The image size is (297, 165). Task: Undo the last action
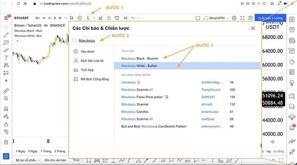click(x=133, y=18)
